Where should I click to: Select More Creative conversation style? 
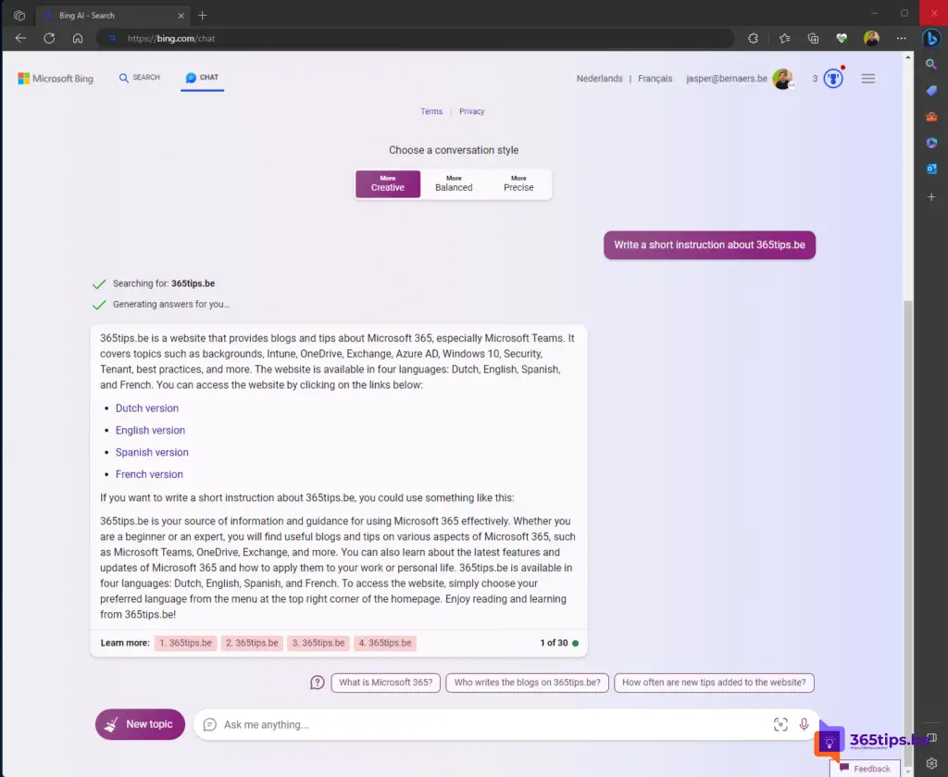[x=388, y=183]
